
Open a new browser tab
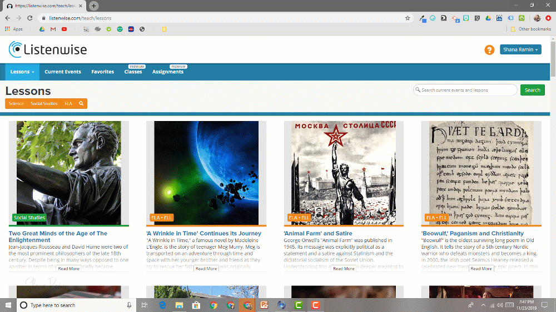point(93,6)
